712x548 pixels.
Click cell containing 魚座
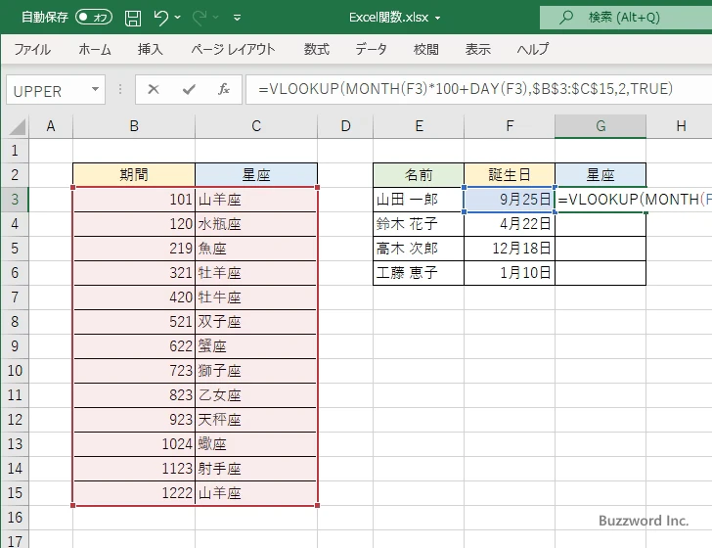point(256,249)
